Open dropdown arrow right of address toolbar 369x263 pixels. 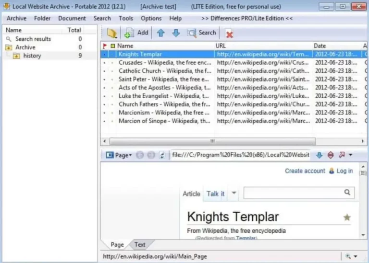pos(350,155)
